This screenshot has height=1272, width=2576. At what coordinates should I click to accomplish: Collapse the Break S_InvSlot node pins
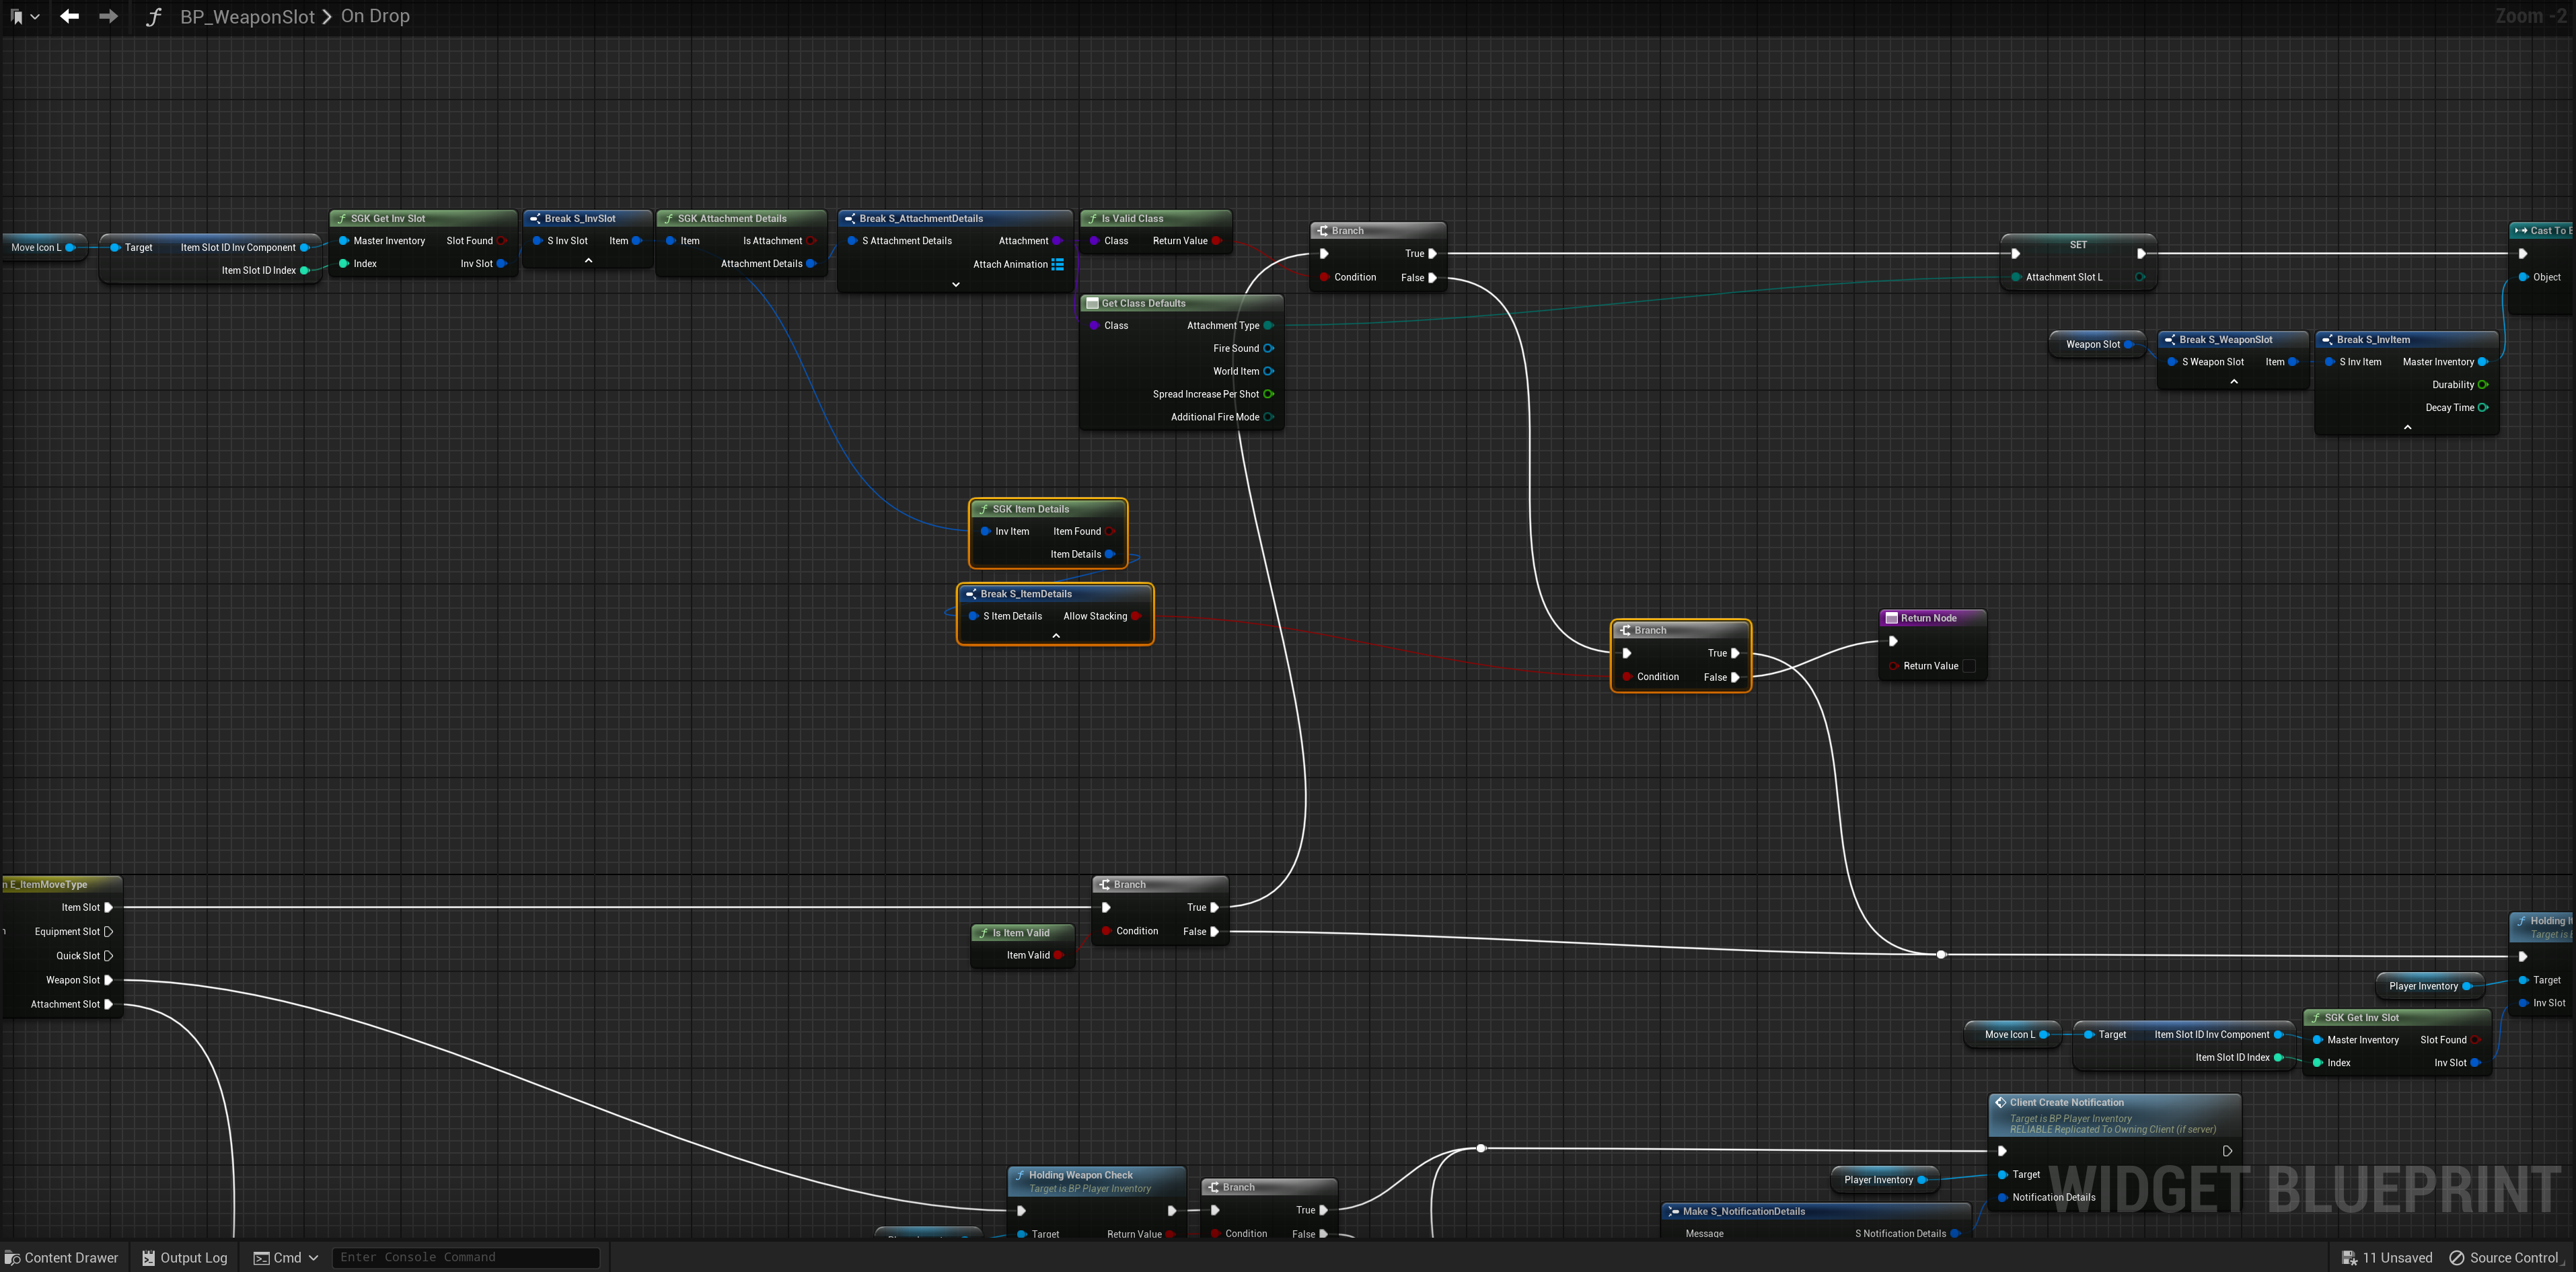coord(588,261)
